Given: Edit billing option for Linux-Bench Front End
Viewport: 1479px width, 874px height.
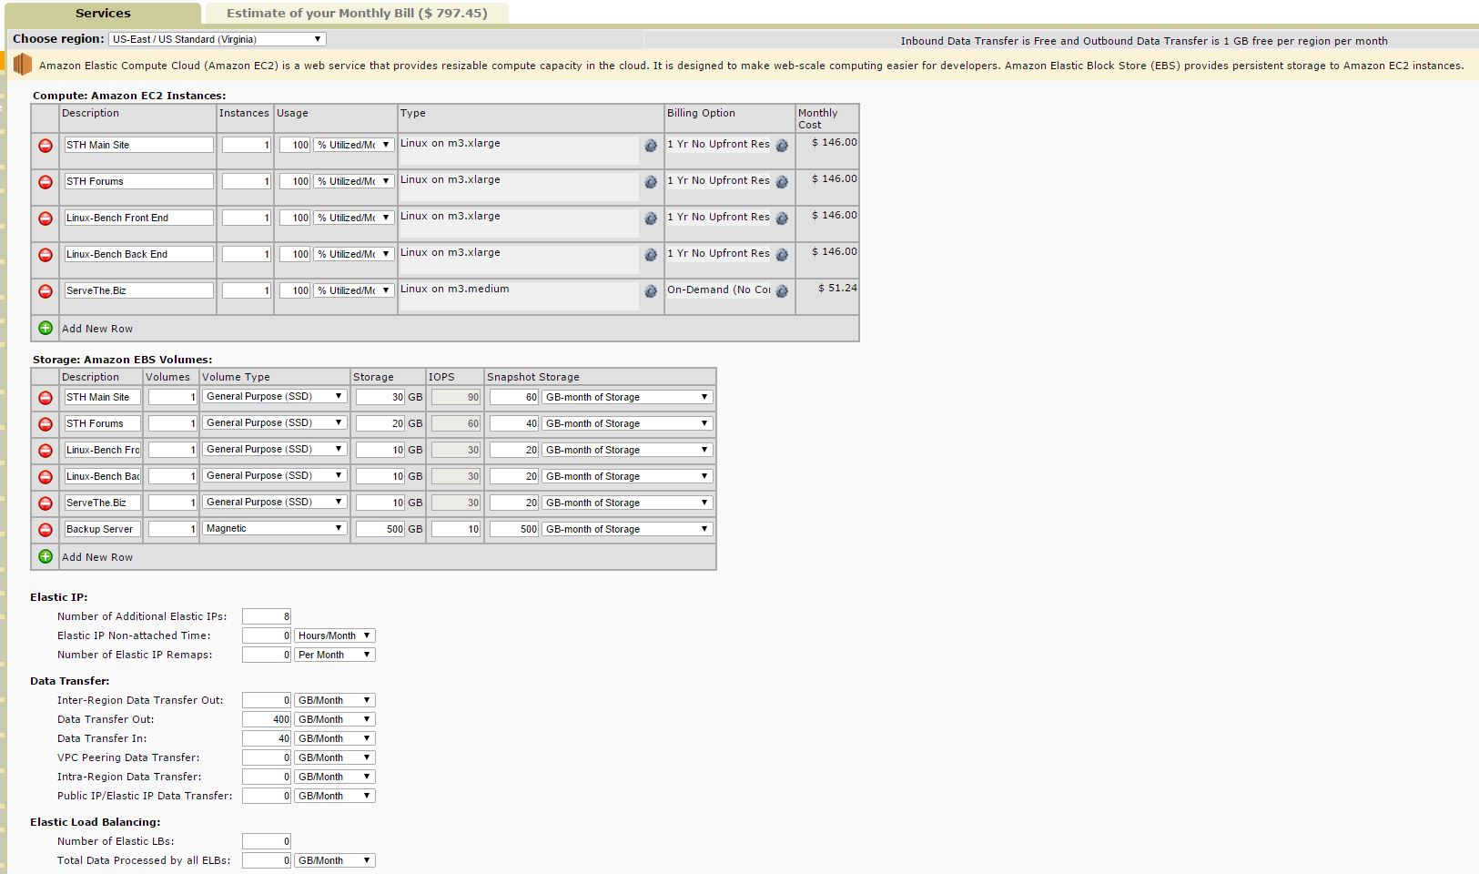Looking at the screenshot, I should point(782,218).
